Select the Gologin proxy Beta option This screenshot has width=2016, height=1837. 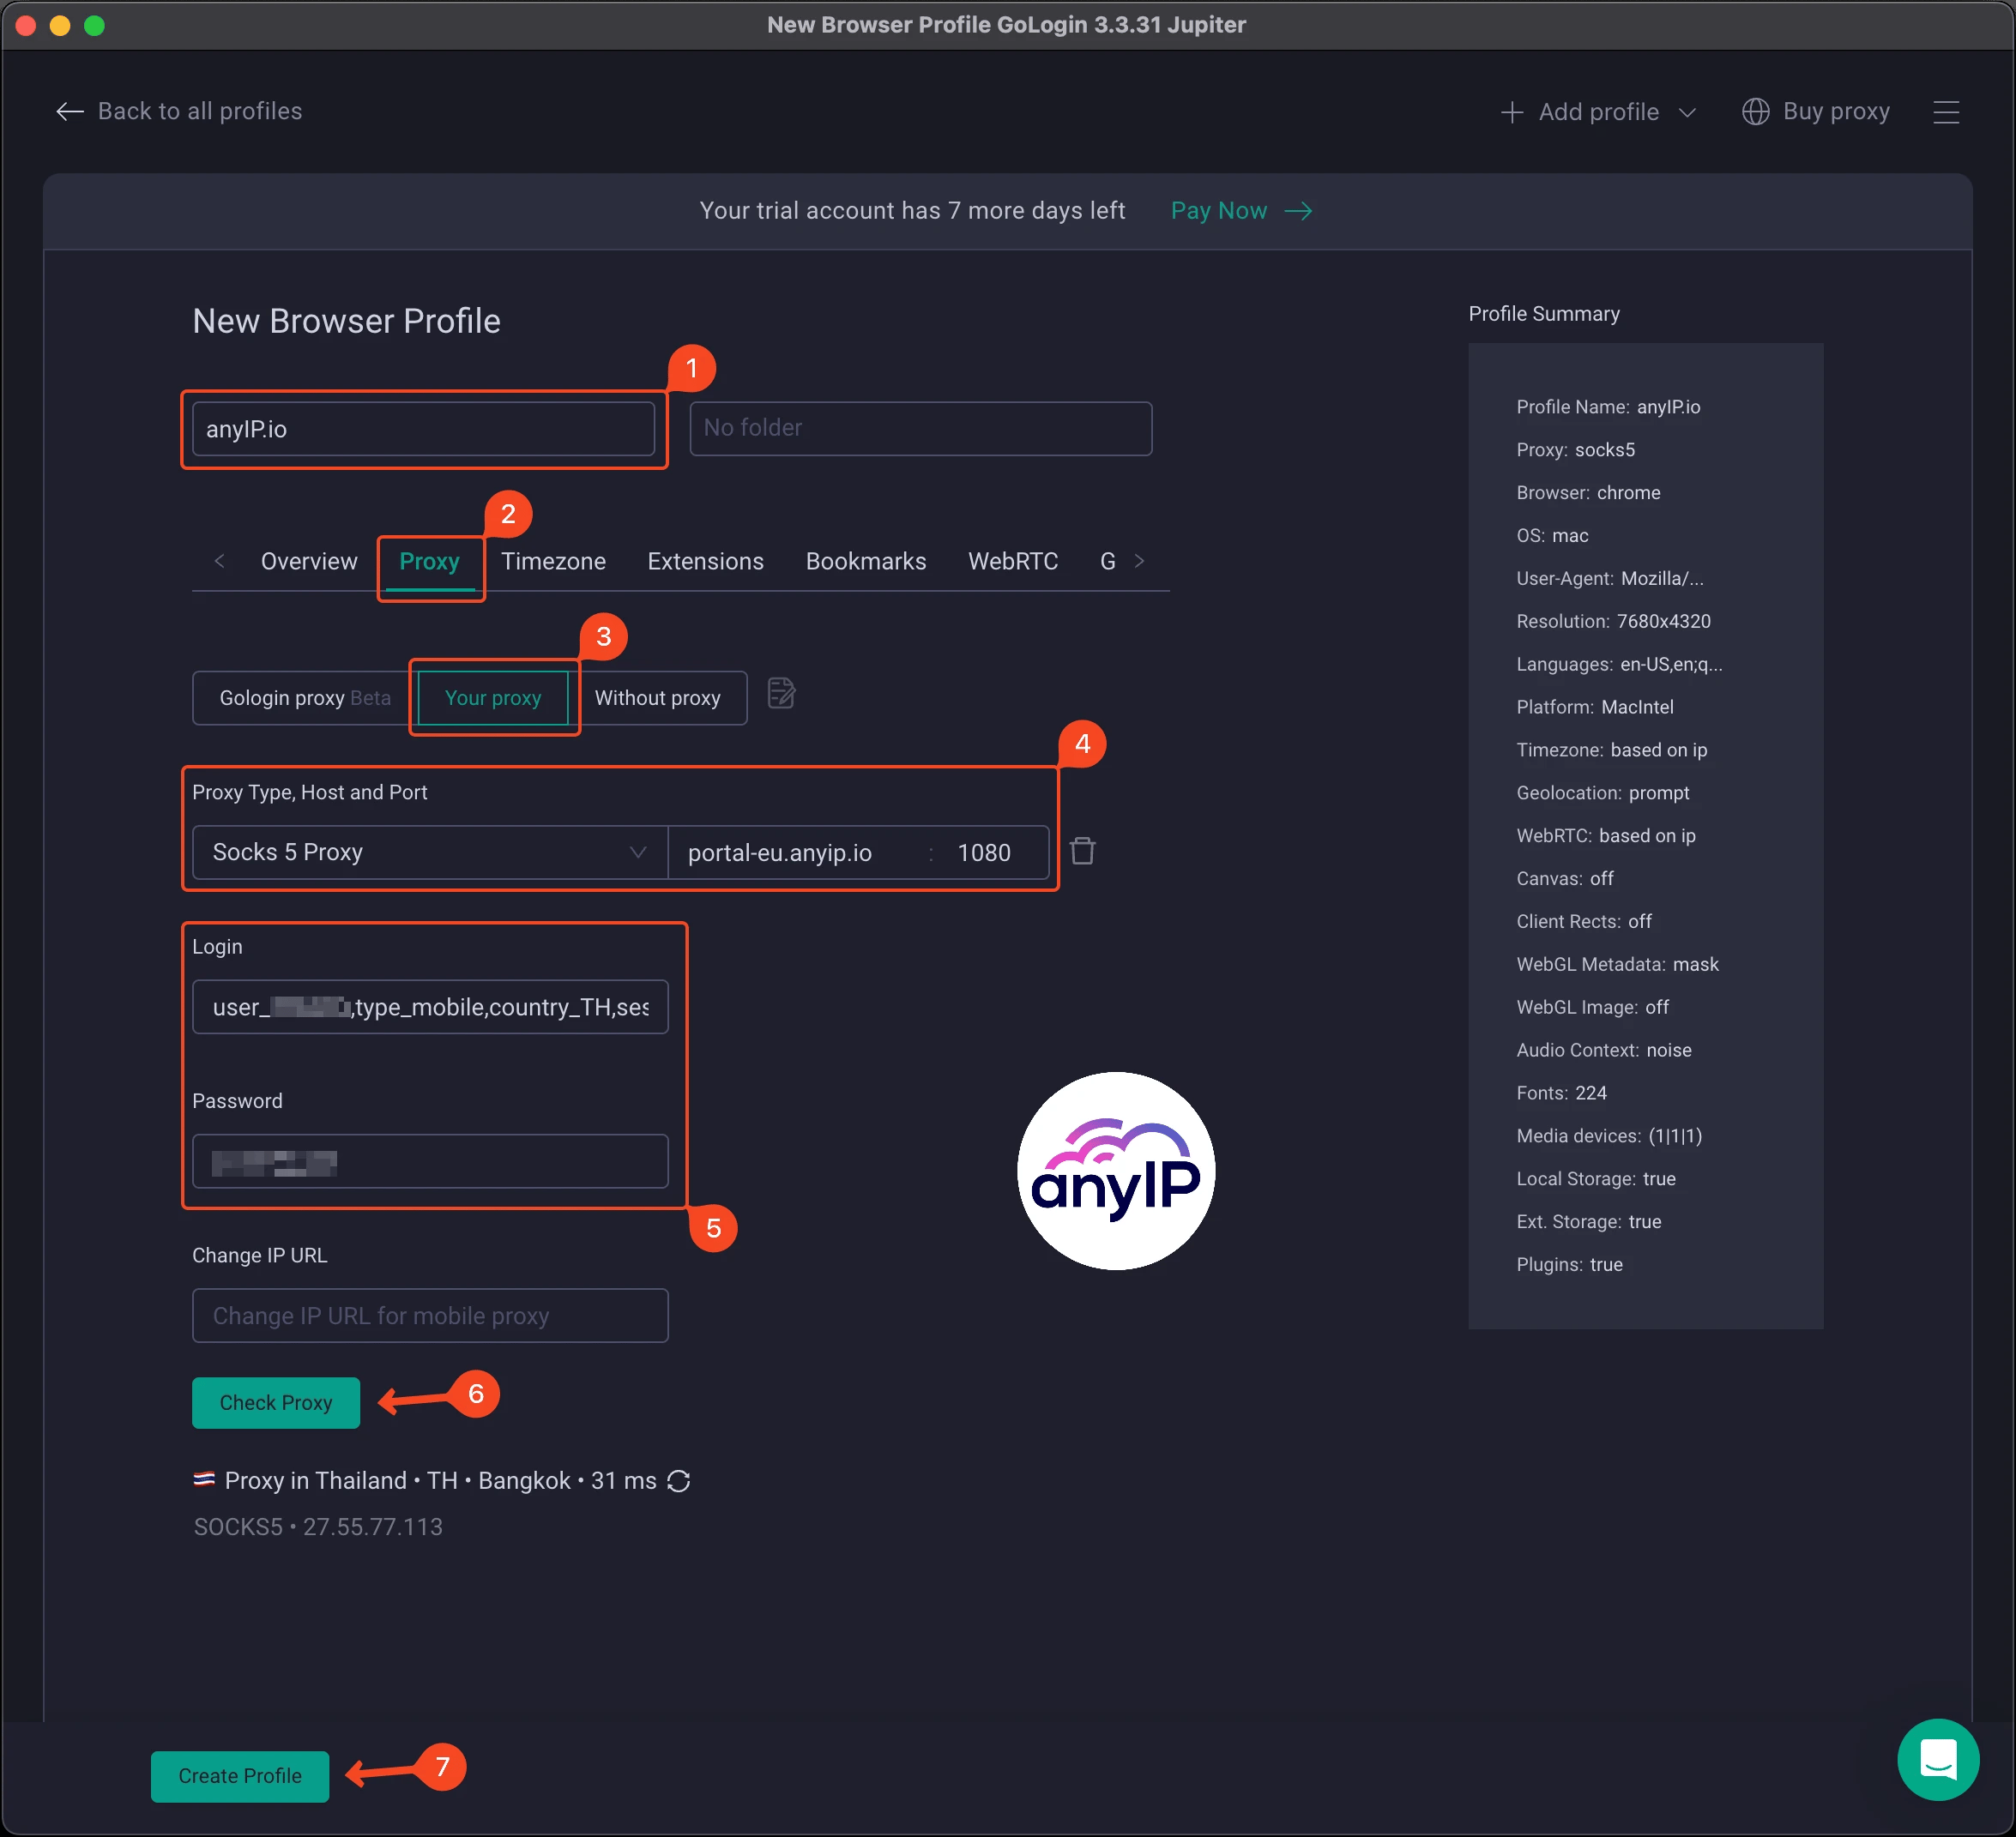[x=297, y=696]
